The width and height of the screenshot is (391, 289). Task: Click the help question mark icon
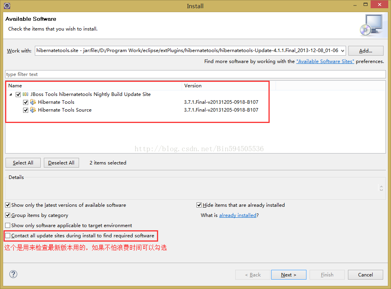coord(13,274)
